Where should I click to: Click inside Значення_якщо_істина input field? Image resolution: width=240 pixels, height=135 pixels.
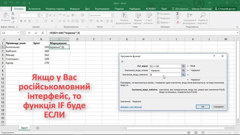tap(165, 70)
